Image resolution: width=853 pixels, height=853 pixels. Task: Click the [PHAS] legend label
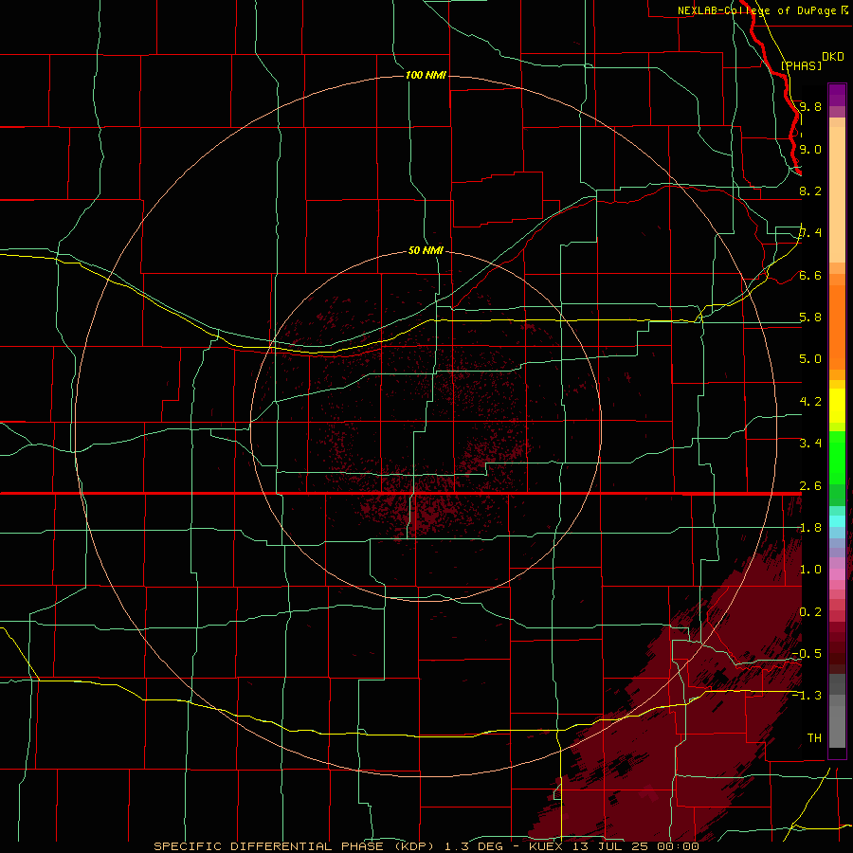[x=801, y=65]
